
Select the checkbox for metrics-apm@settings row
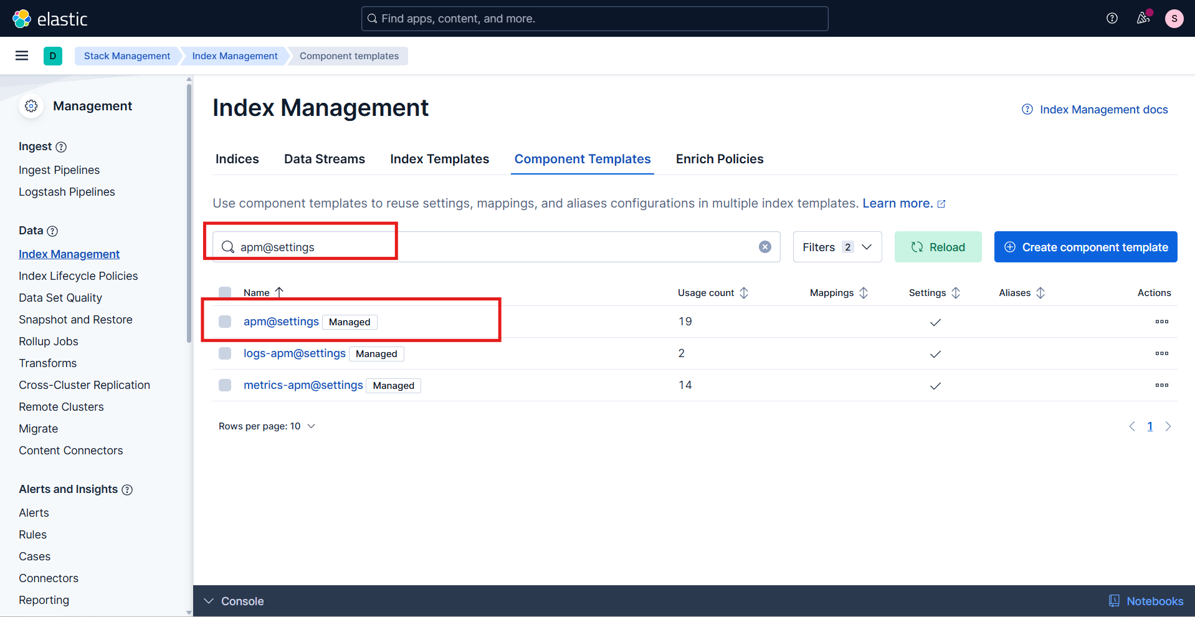[x=224, y=385]
